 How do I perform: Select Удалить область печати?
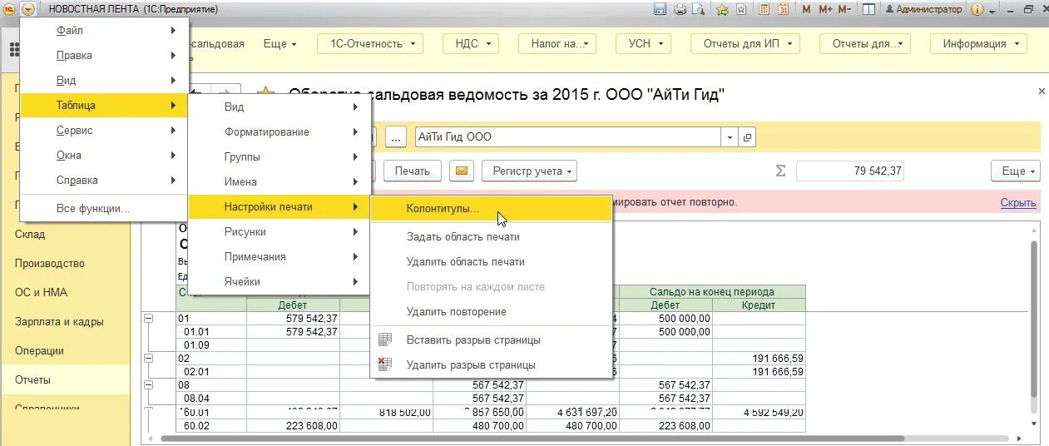pyautogui.click(x=491, y=261)
